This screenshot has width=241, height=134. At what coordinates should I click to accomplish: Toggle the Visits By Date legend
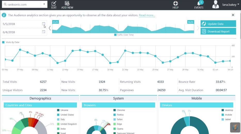[x=11, y=42]
